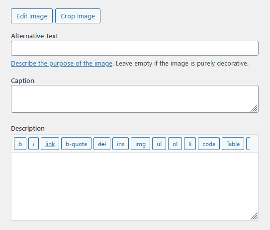Click the code quicktag button
The width and height of the screenshot is (270, 230).
pos(209,144)
